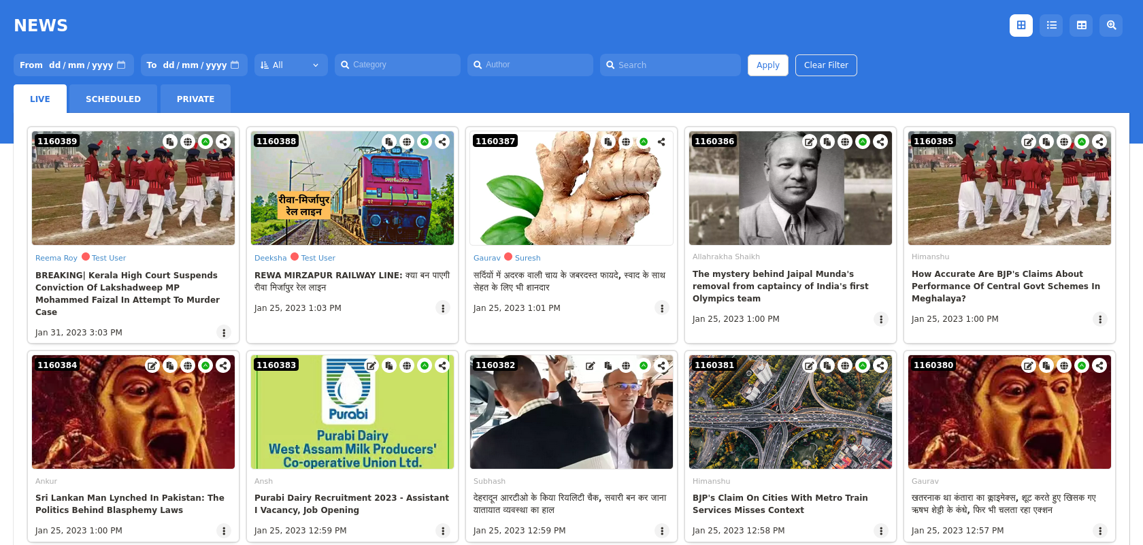Click the zoom search icon in header

coord(1111,25)
